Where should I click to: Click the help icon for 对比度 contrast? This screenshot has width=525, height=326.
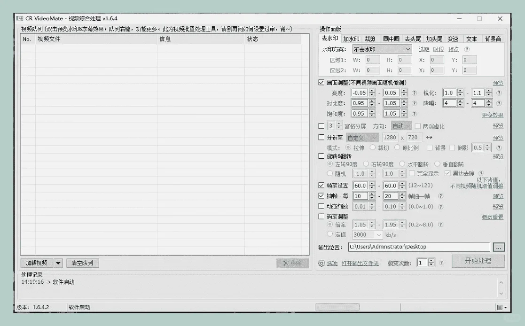(414, 103)
